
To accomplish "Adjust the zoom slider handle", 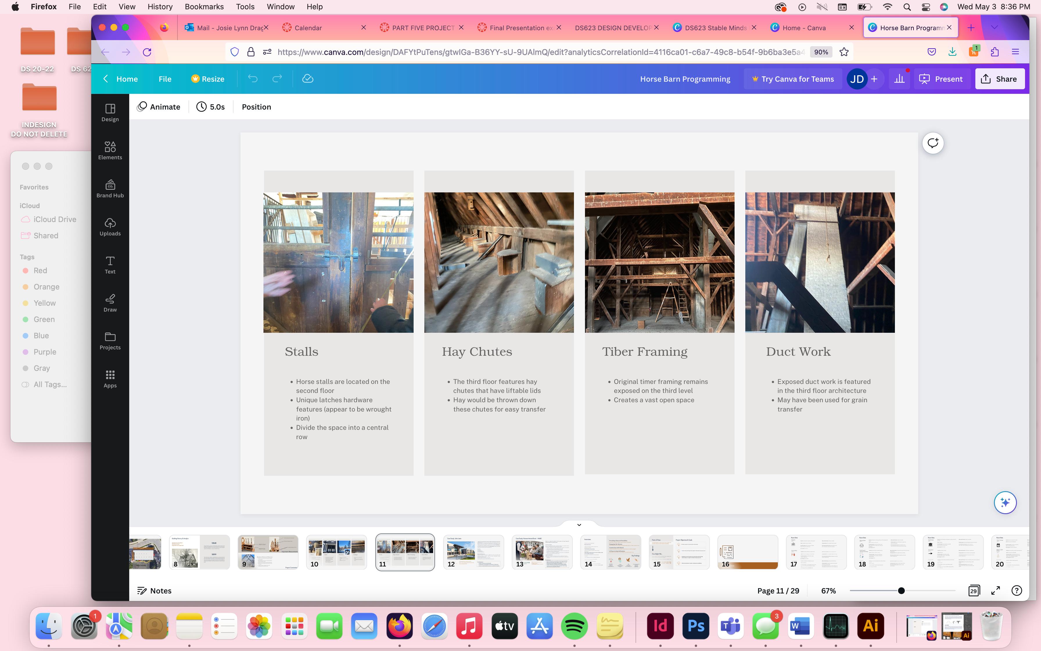I will [x=901, y=591].
